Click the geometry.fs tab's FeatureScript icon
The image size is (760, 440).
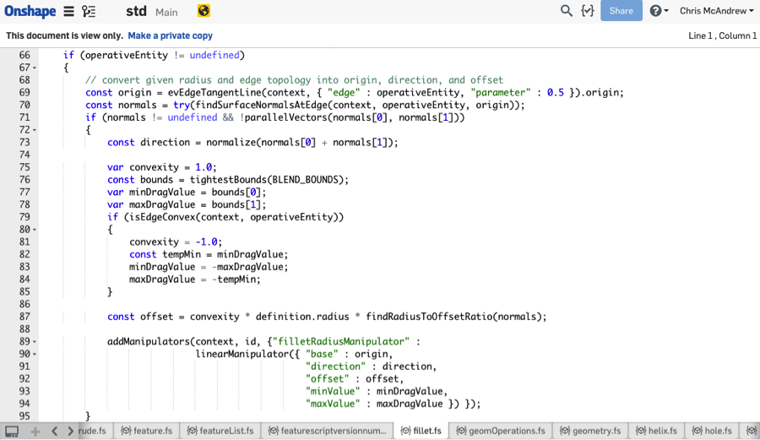click(565, 431)
